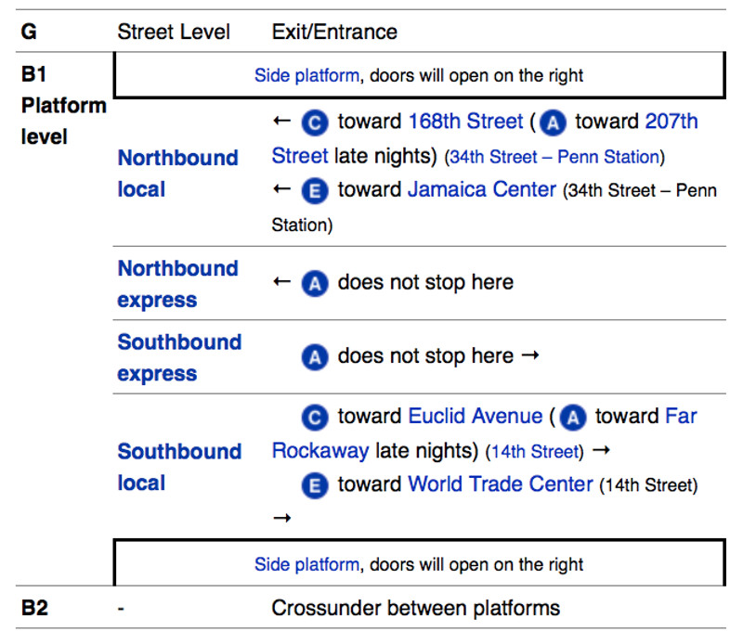Open the Northbound express link
This screenshot has height=632, width=743.
tap(177, 284)
